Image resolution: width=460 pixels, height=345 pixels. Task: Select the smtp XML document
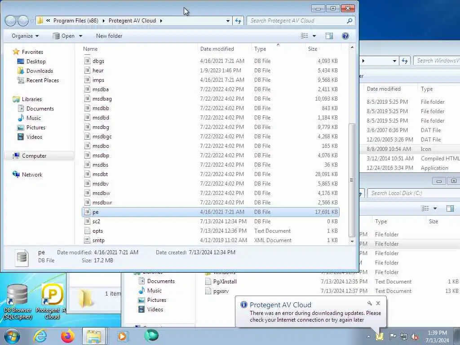point(210,240)
